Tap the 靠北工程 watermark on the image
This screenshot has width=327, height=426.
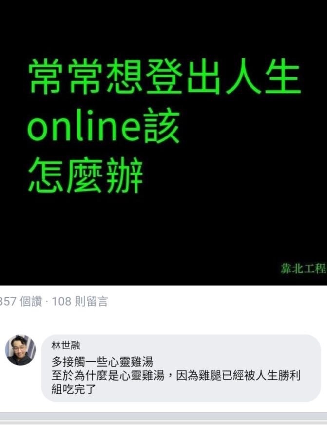pos(303,269)
